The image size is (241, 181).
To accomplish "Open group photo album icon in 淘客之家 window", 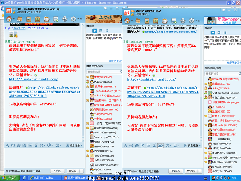I will pos(147,21).
